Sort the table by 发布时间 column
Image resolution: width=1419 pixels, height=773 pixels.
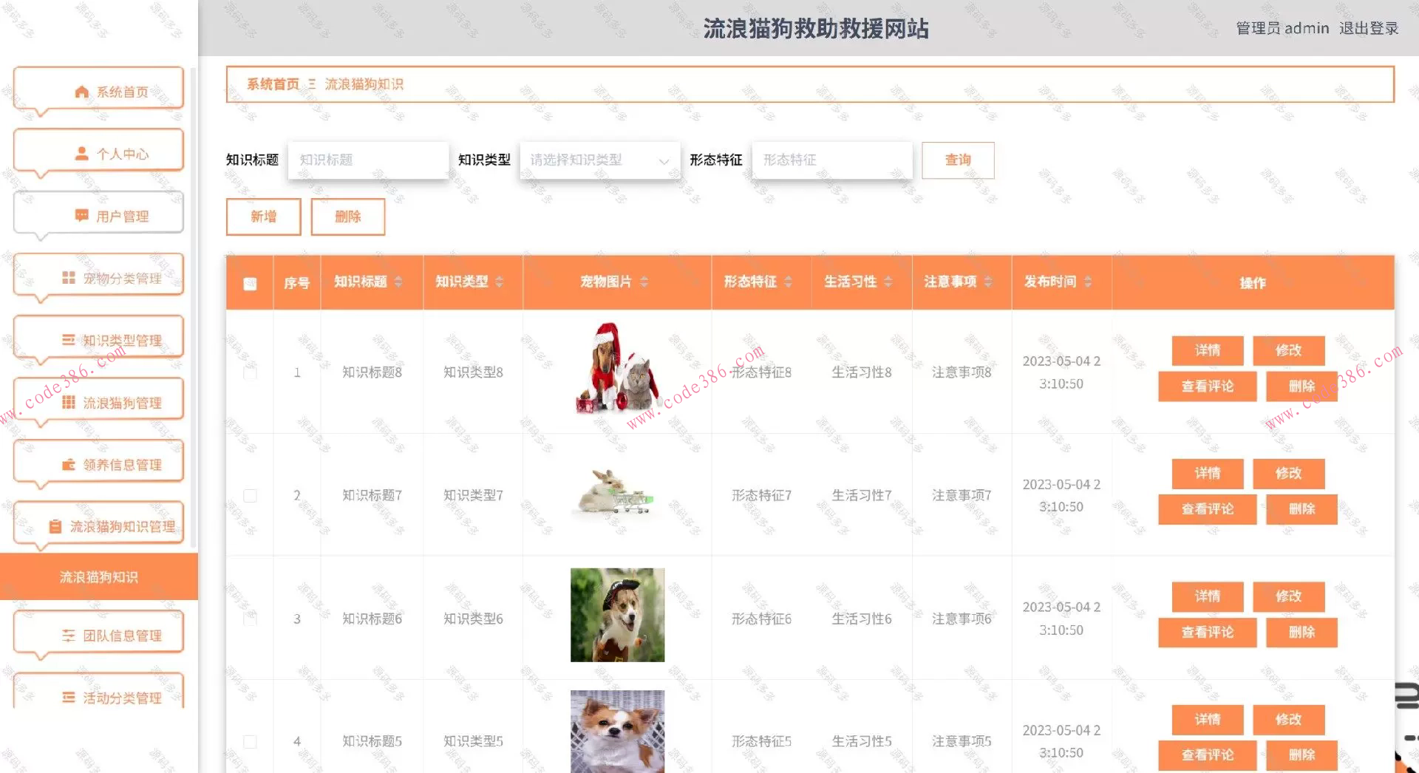1086,282
